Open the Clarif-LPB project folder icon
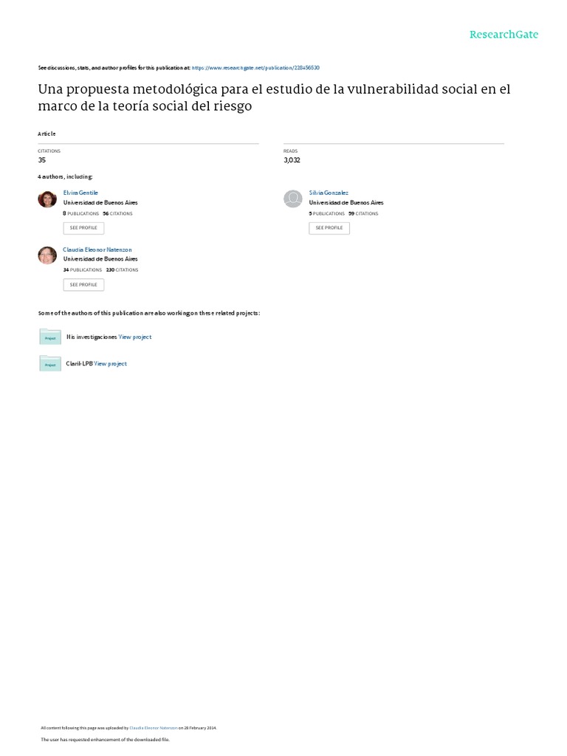This screenshot has width=567, height=756. tap(50, 363)
